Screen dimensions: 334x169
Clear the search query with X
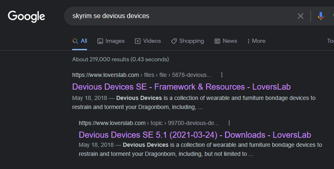(300, 16)
